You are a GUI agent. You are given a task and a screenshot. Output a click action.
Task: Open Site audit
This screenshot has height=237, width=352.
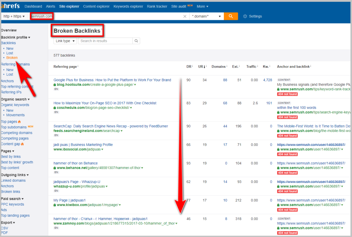[x=179, y=7]
